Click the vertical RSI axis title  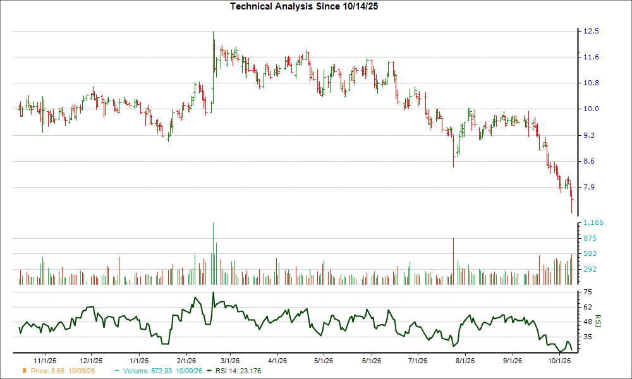tap(598, 322)
